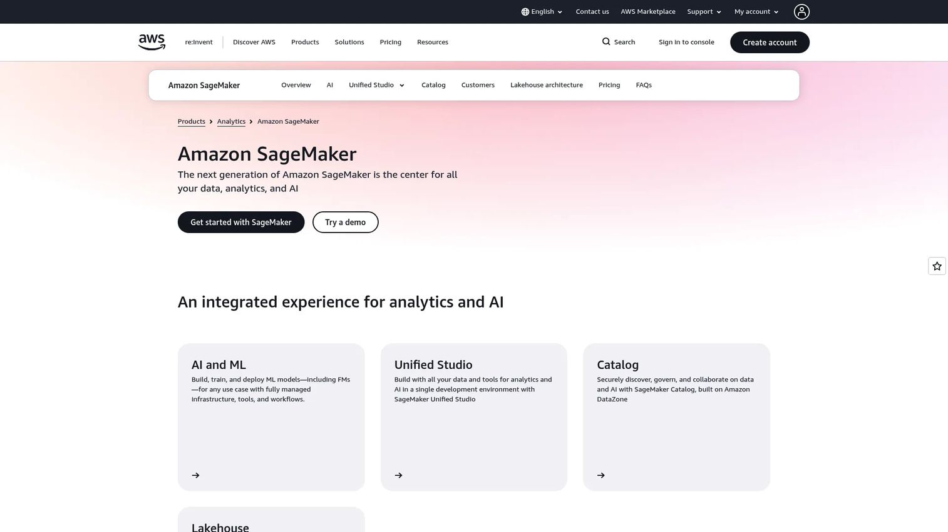Click the Amazon SageMaker breadcrumb text
Image resolution: width=948 pixels, height=532 pixels.
(x=288, y=121)
